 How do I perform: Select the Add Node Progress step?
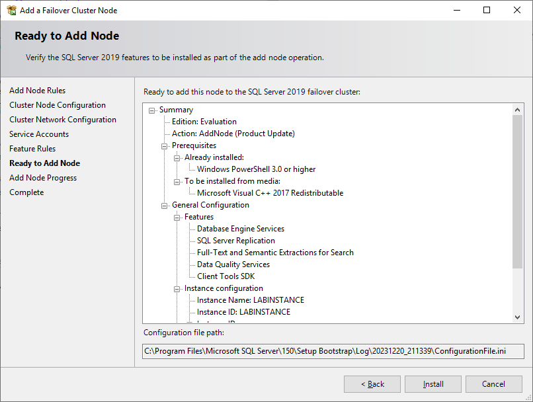click(x=43, y=178)
